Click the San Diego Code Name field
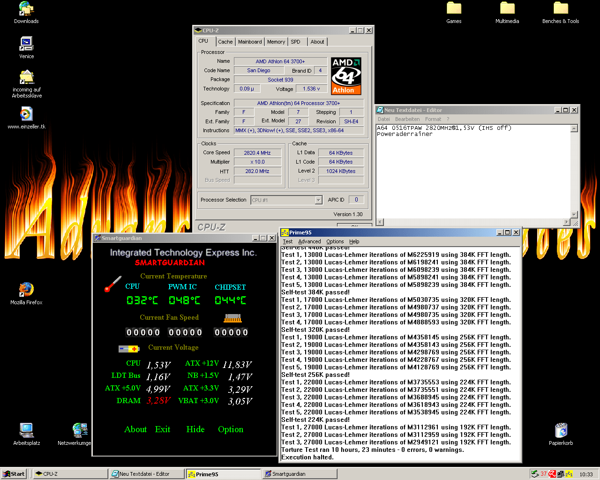Image resolution: width=600 pixels, height=480 pixels. (259, 70)
